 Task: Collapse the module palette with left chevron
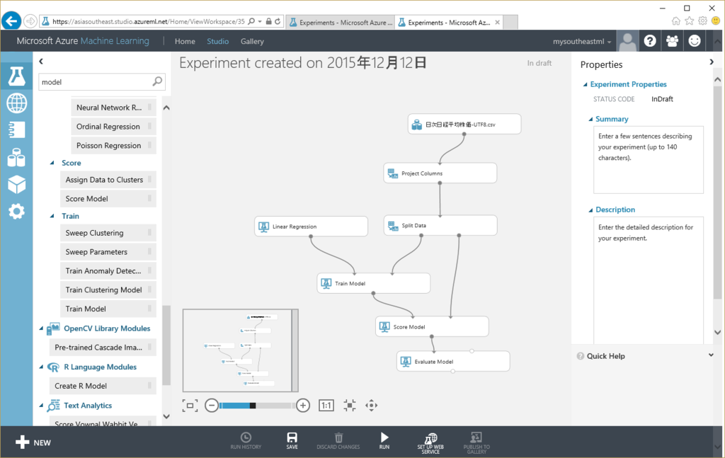tap(40, 61)
